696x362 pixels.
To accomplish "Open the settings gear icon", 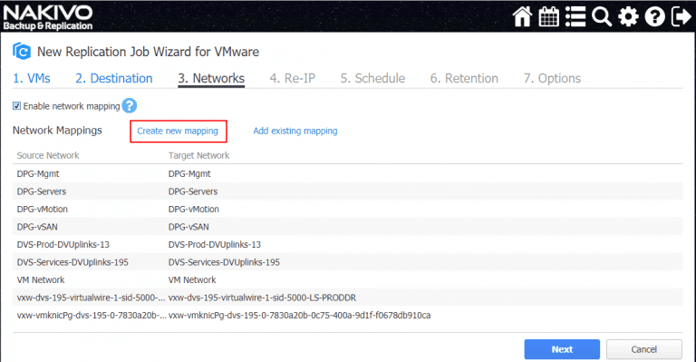I will click(628, 17).
